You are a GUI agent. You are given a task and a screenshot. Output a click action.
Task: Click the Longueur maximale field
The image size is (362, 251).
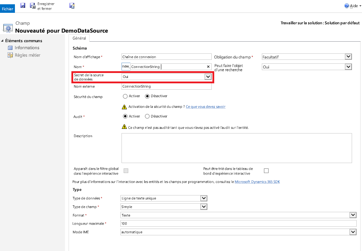pos(238,224)
